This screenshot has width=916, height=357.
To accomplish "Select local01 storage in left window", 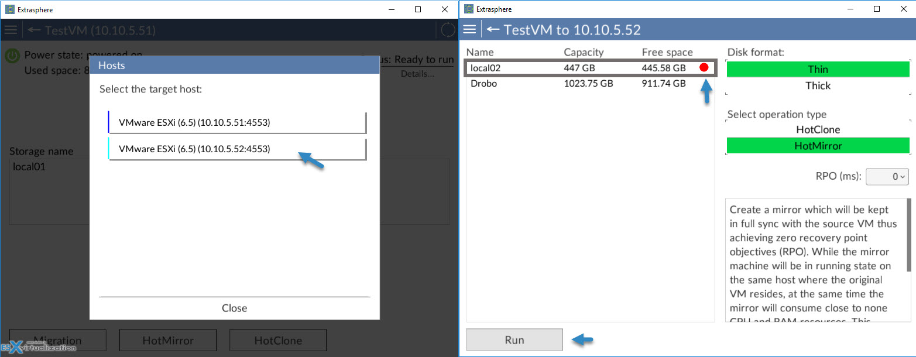I will coord(29,167).
